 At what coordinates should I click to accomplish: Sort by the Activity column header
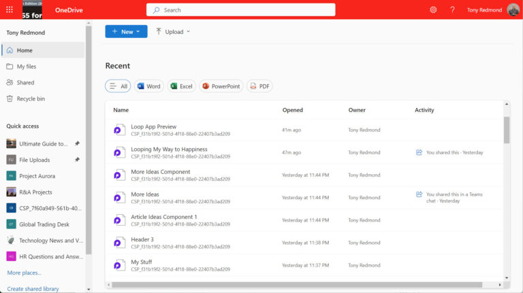(x=424, y=110)
